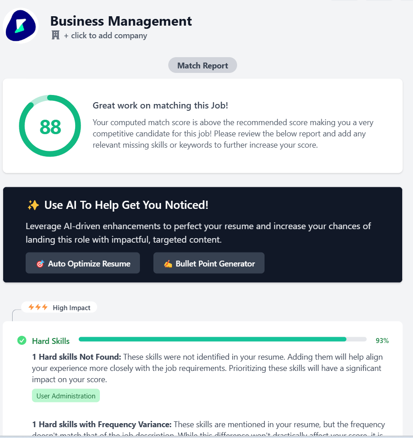
Task: Click '+ click to add company' link
Action: [x=105, y=36]
